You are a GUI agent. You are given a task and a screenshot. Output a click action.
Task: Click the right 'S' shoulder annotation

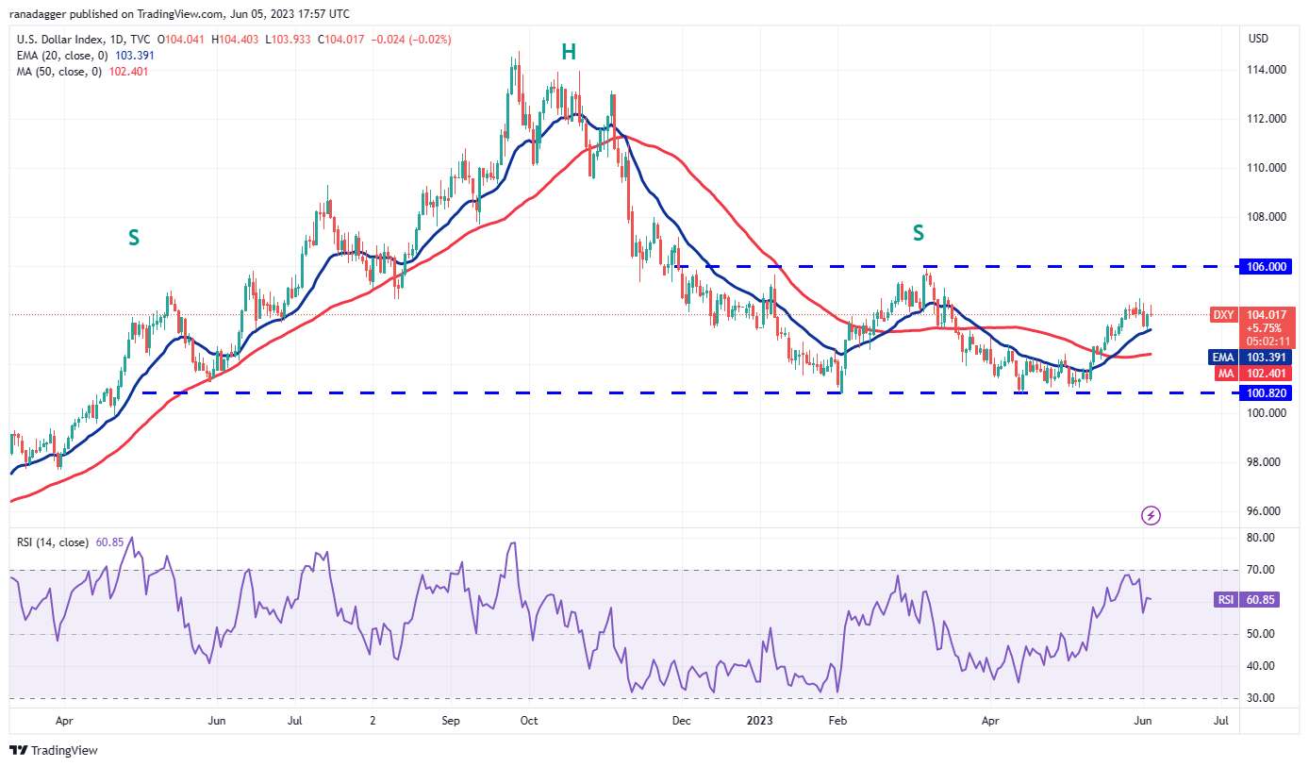(918, 232)
